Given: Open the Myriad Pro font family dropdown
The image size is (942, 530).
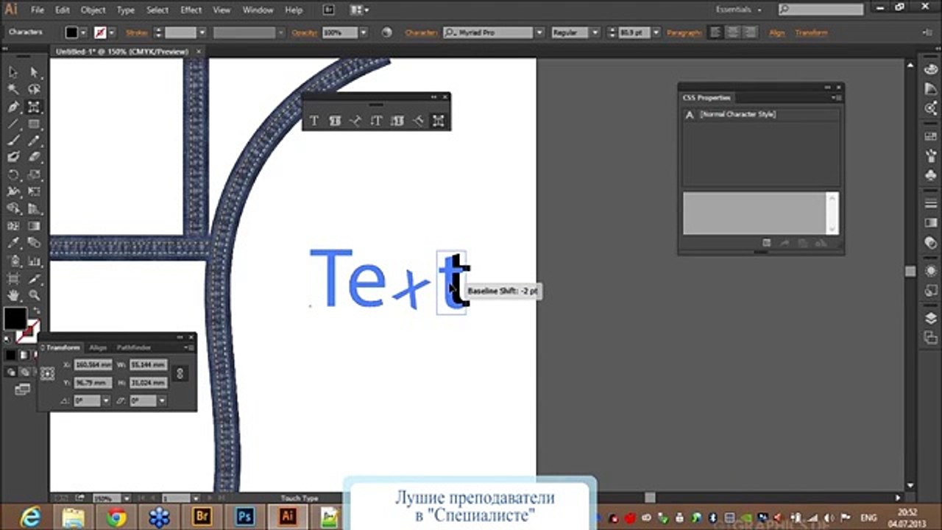Looking at the screenshot, I should click(x=539, y=33).
